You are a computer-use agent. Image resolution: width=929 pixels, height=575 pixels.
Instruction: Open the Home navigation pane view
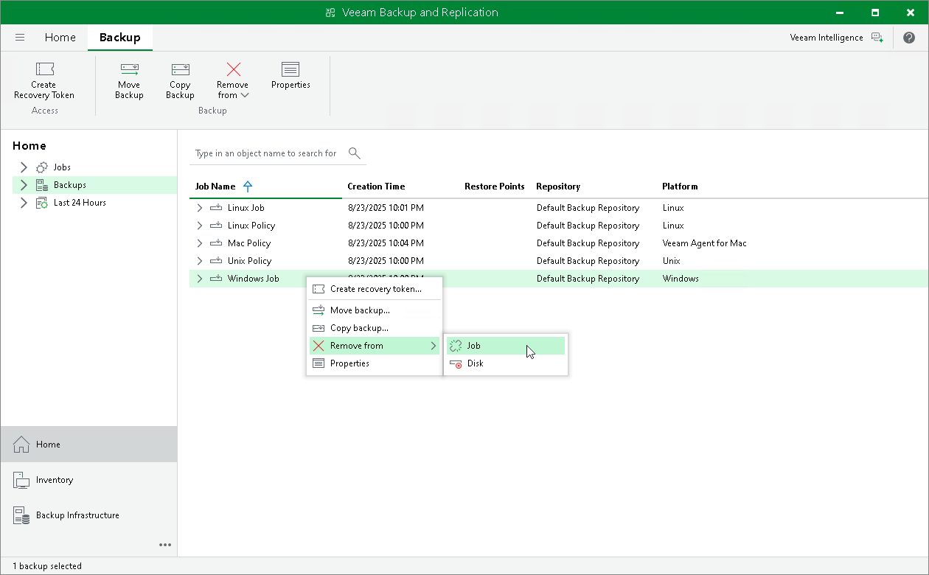click(x=89, y=445)
